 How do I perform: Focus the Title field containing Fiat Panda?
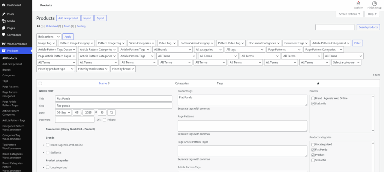114,98
